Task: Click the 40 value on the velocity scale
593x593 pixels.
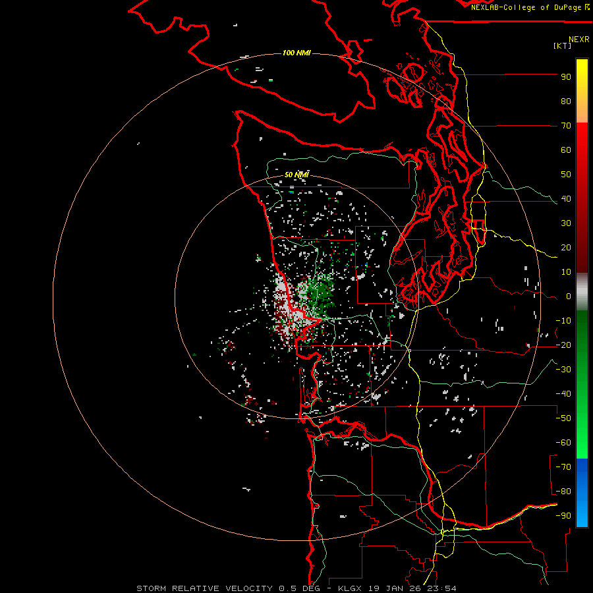Action: (566, 198)
